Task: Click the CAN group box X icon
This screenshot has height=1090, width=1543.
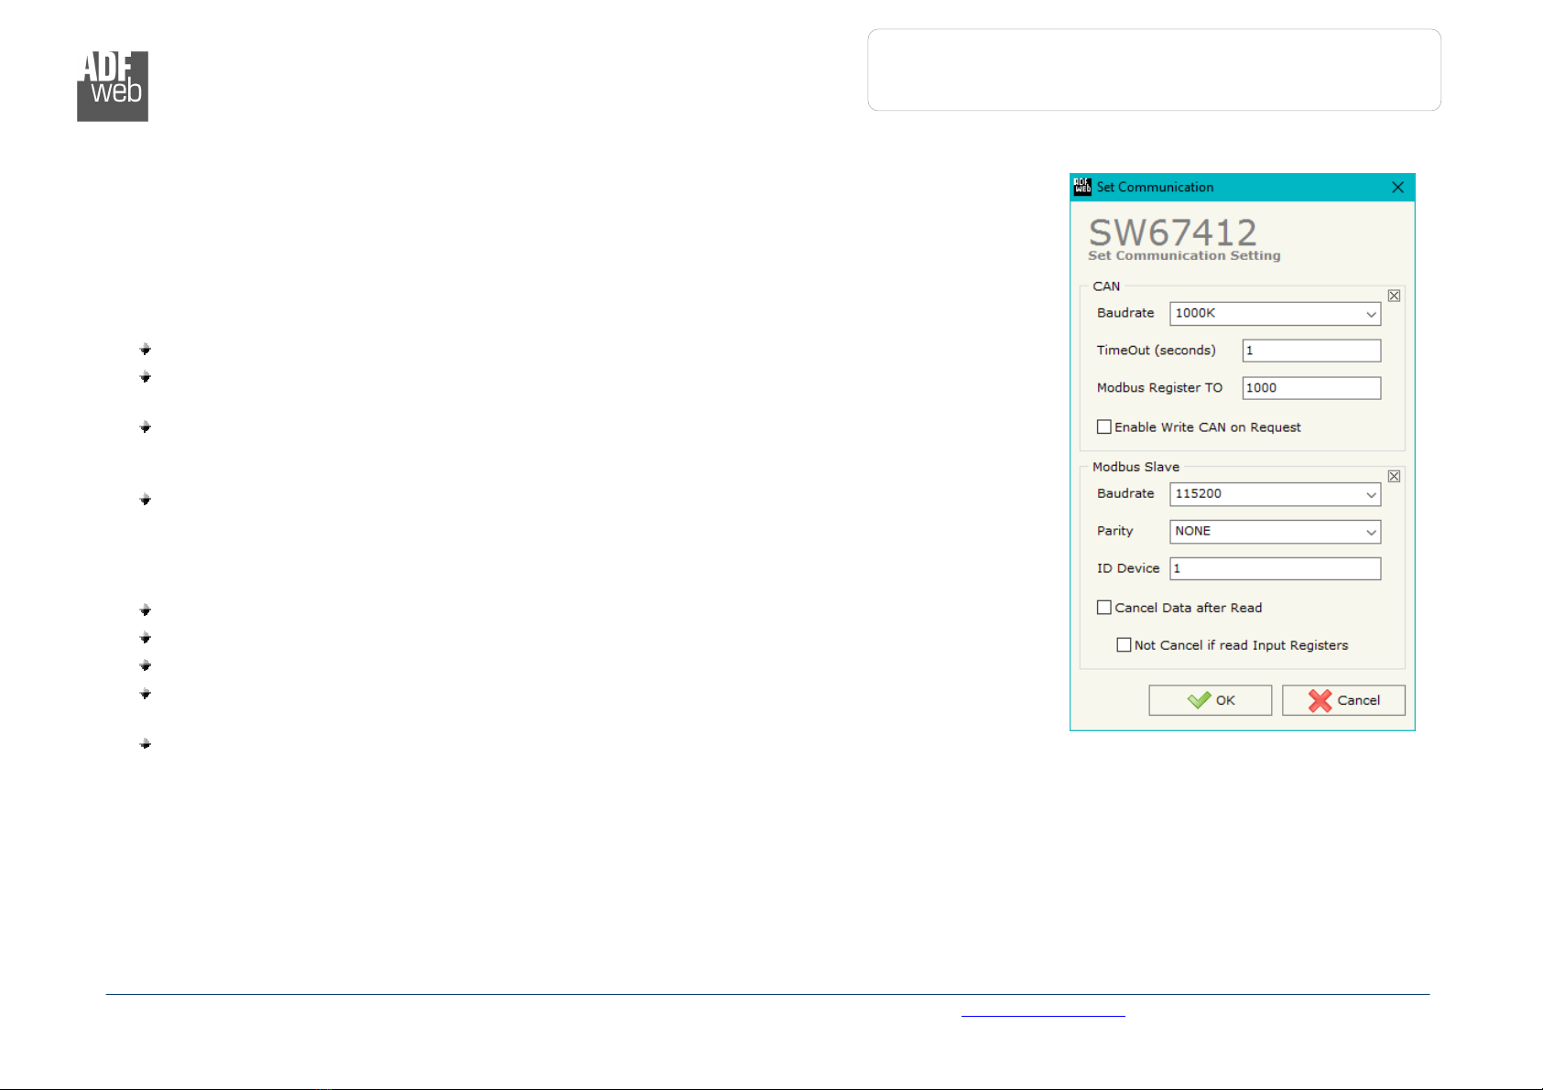Action: click(1394, 296)
